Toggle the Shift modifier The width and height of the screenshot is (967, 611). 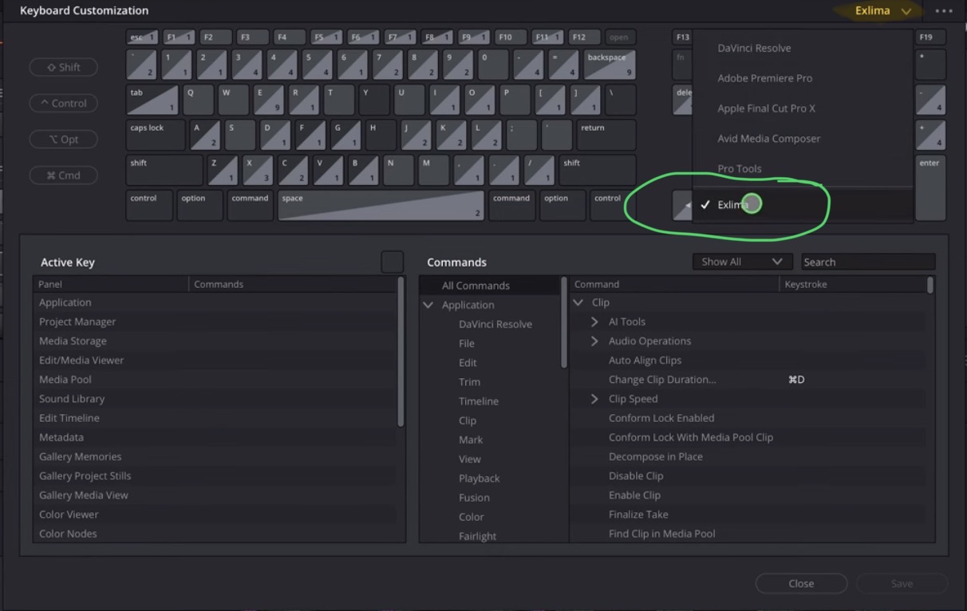[x=63, y=67]
